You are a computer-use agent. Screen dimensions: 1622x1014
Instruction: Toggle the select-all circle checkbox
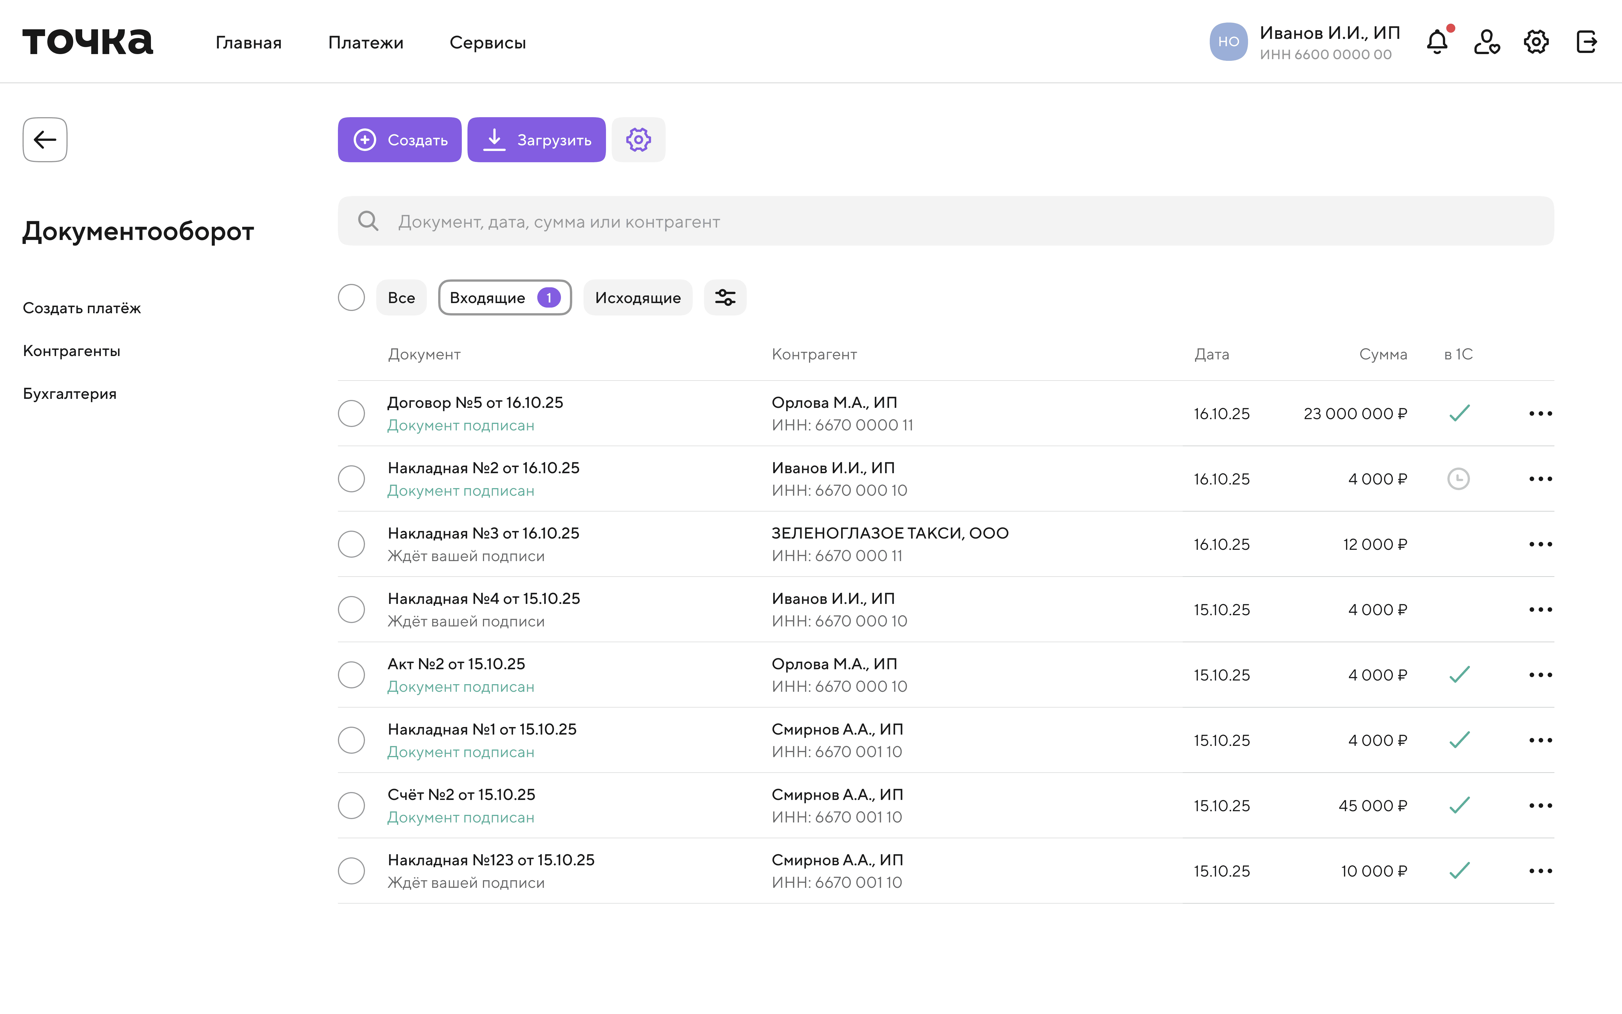351,297
